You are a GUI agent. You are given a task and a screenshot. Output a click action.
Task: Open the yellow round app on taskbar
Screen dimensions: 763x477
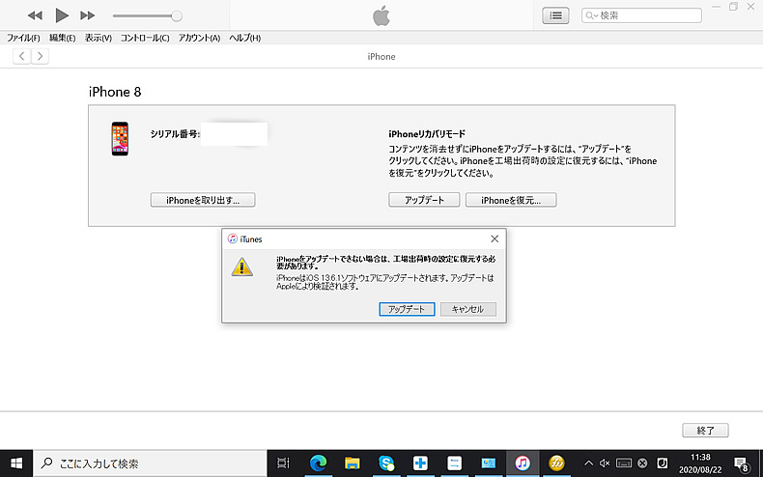(x=556, y=463)
